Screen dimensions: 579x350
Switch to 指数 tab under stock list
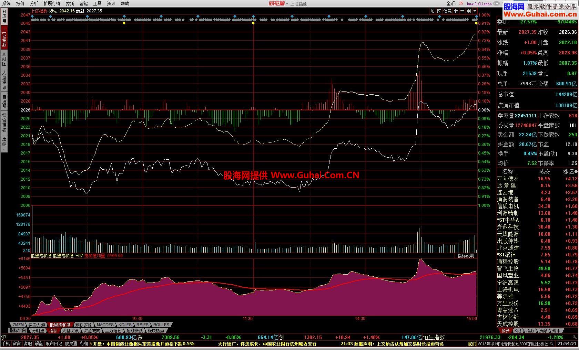[530, 331]
